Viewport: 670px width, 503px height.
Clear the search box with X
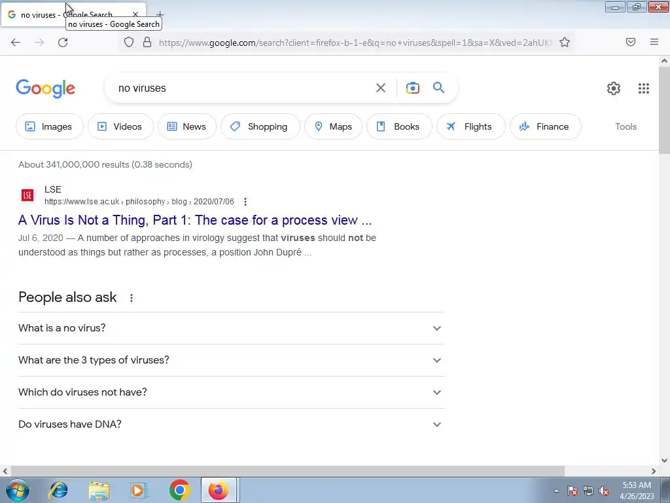[x=380, y=88]
